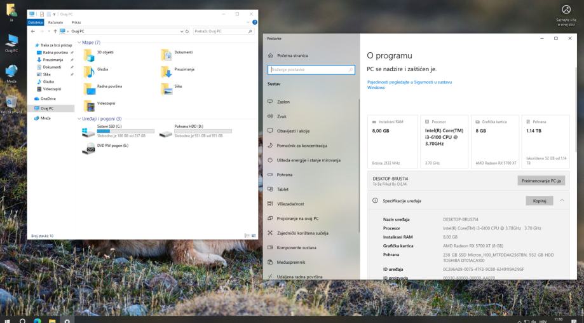Open Radna površina folder in Mape
This screenshot has width=584, height=323.
(x=103, y=88)
